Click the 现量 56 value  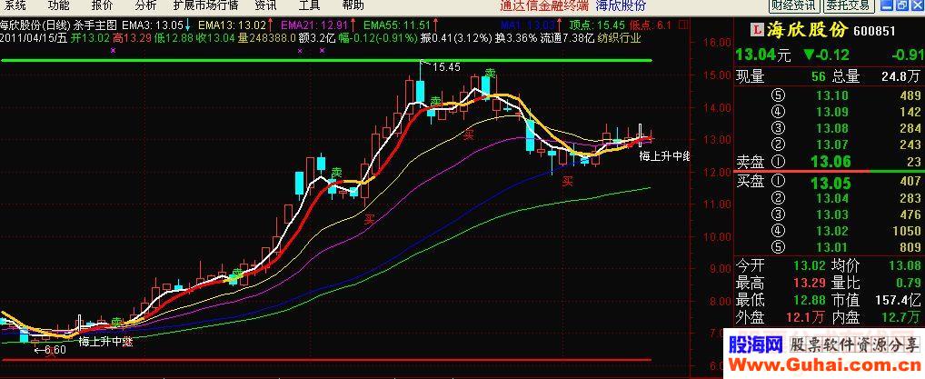[x=817, y=76]
